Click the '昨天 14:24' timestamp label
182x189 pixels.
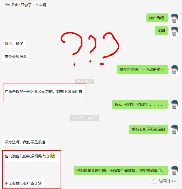coord(85,81)
